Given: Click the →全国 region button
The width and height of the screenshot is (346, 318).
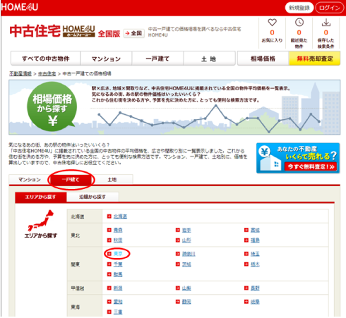Looking at the screenshot, I should [x=134, y=33].
